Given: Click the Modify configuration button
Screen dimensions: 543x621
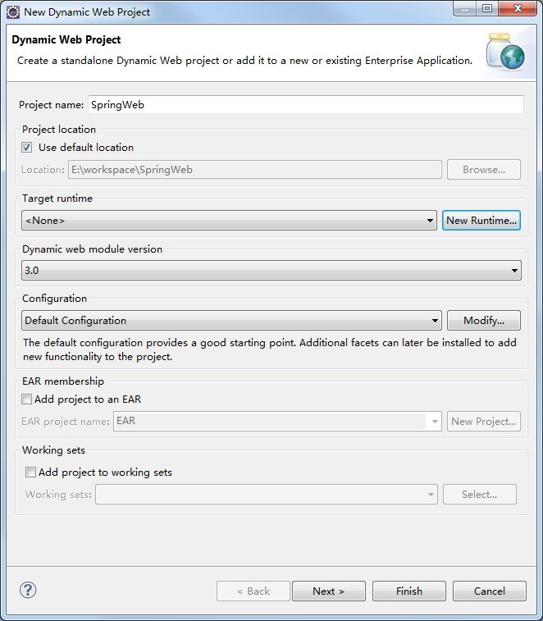Looking at the screenshot, I should click(x=483, y=321).
